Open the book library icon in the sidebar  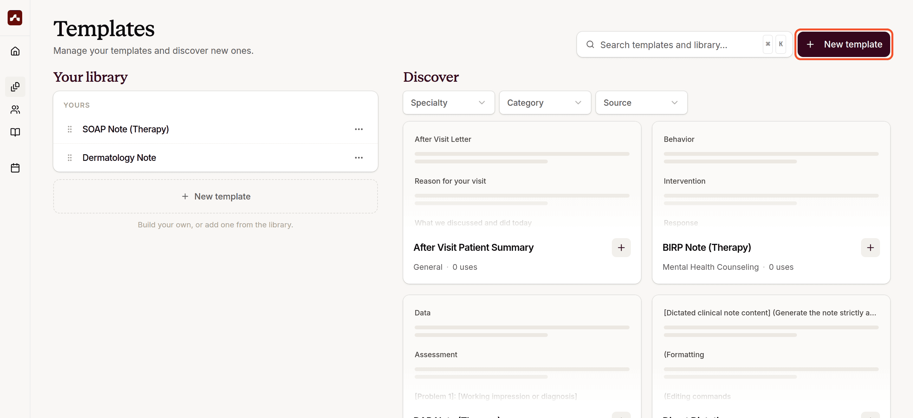pyautogui.click(x=15, y=132)
